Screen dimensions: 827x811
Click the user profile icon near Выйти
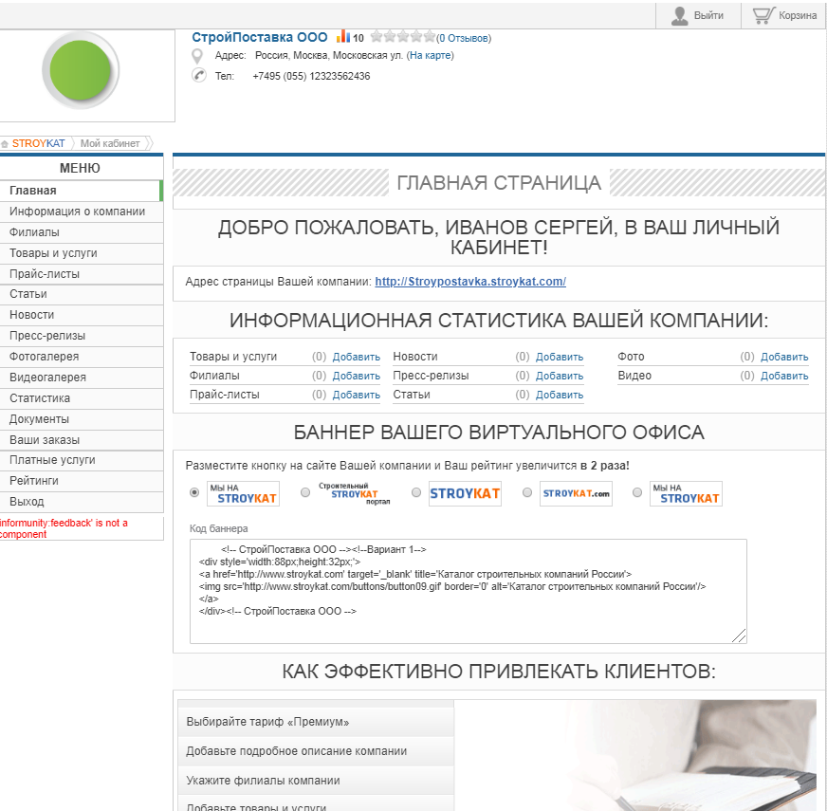coord(680,16)
